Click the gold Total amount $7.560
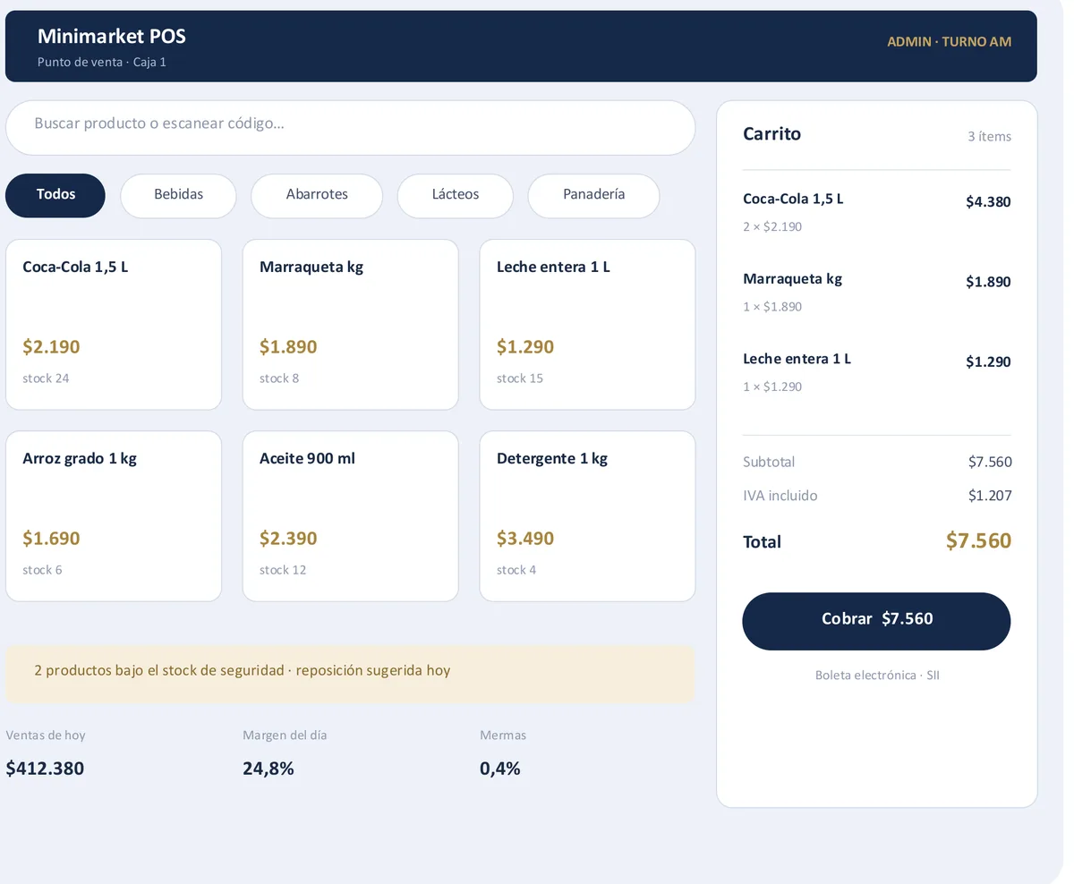This screenshot has width=1074, height=884. click(x=978, y=541)
